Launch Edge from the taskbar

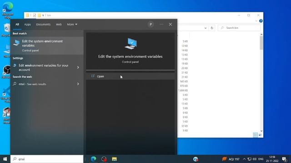(94, 159)
